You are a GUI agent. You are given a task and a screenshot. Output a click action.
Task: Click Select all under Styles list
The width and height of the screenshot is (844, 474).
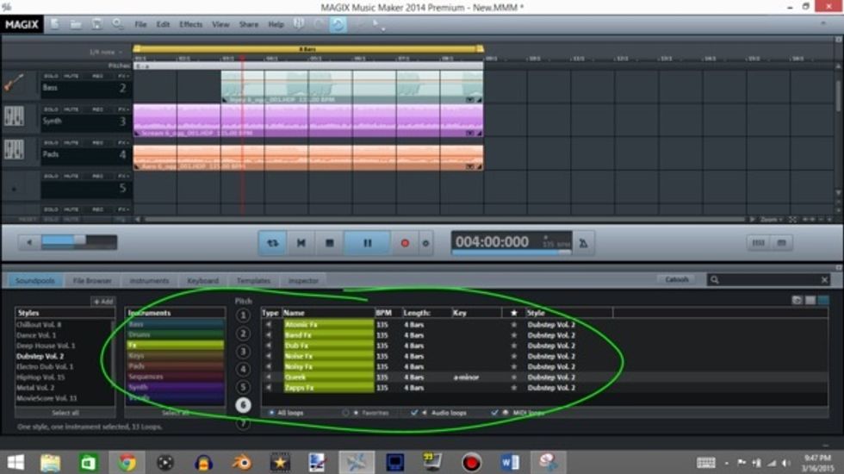tap(65, 413)
